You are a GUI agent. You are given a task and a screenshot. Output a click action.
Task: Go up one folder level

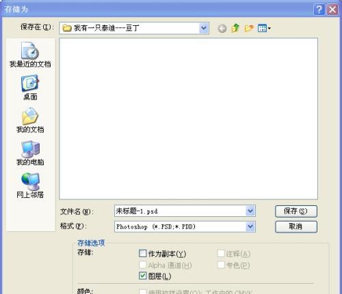click(x=235, y=28)
